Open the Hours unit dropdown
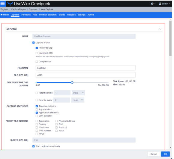Screen dimensions: 174x159 click(x=78, y=100)
